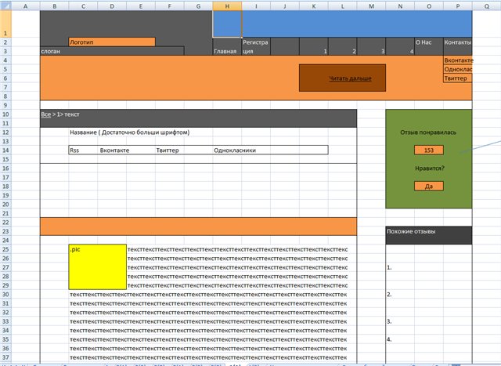Click list item 3. under Похожие отзывы
The height and width of the screenshot is (366, 501).
coord(389,321)
